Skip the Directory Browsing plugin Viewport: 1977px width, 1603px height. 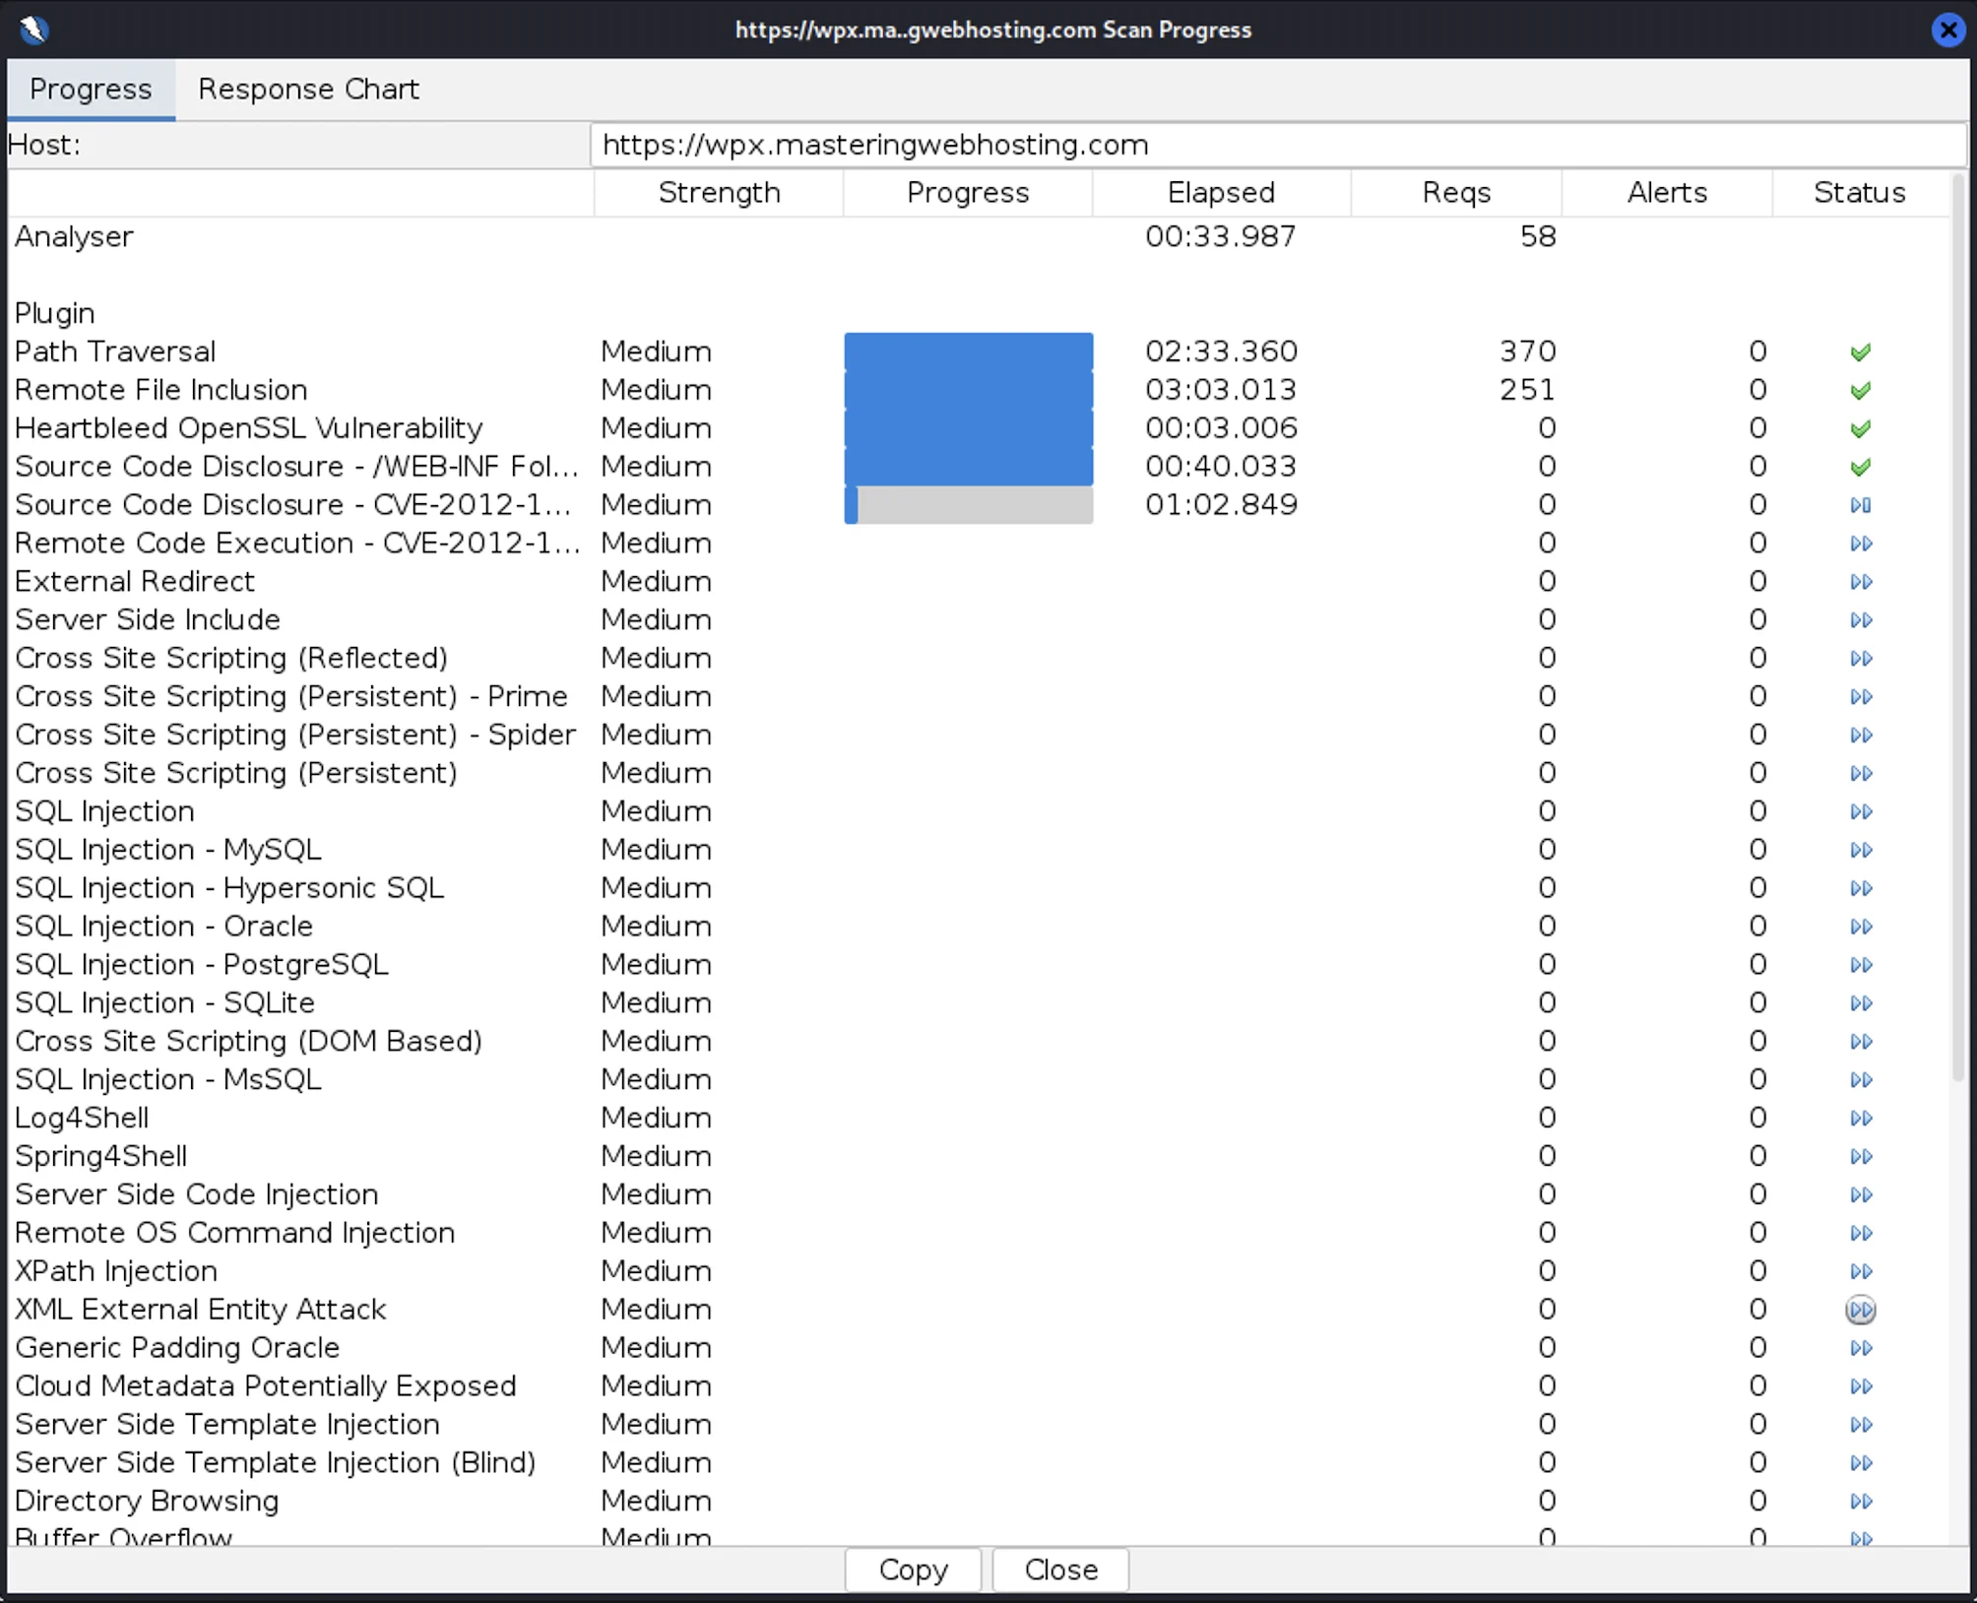point(1860,1502)
